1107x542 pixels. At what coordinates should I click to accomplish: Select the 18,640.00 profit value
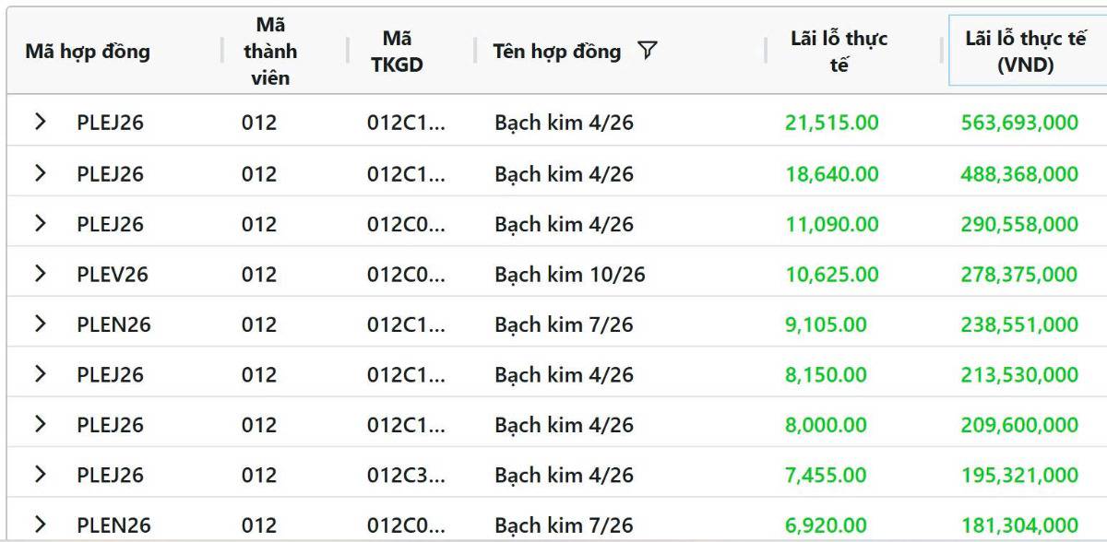coord(832,173)
